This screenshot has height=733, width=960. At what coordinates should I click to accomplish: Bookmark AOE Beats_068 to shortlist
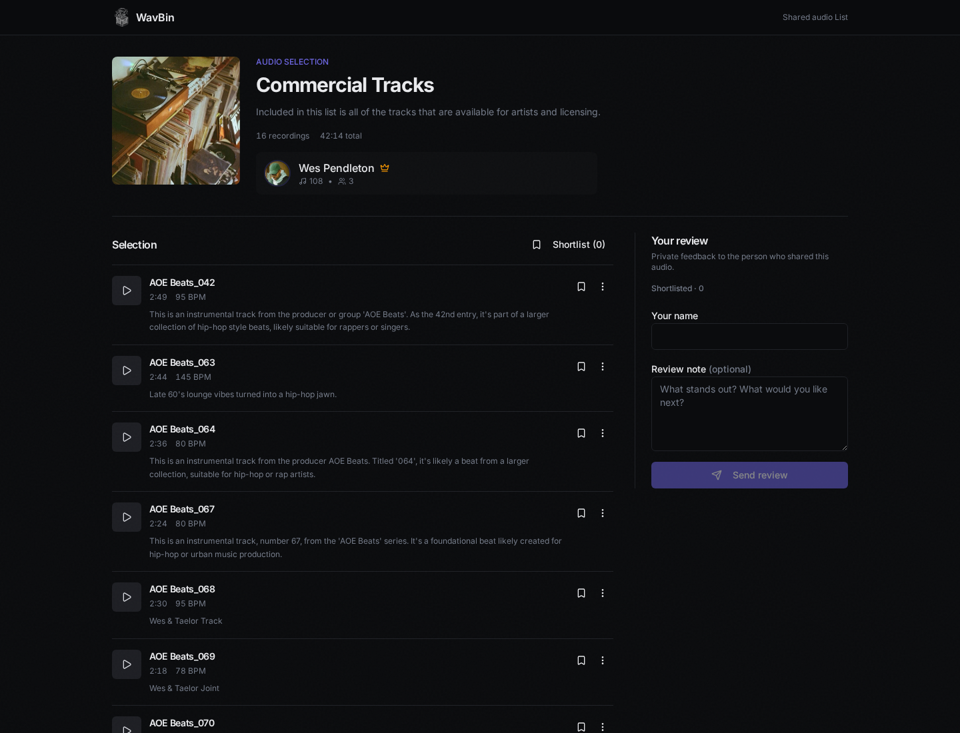581,593
